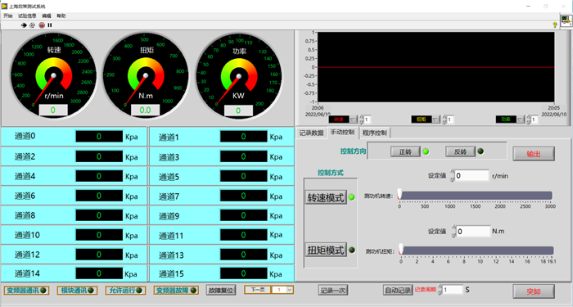
Task: Open the yellow question mark help icon
Action: (555, 25)
